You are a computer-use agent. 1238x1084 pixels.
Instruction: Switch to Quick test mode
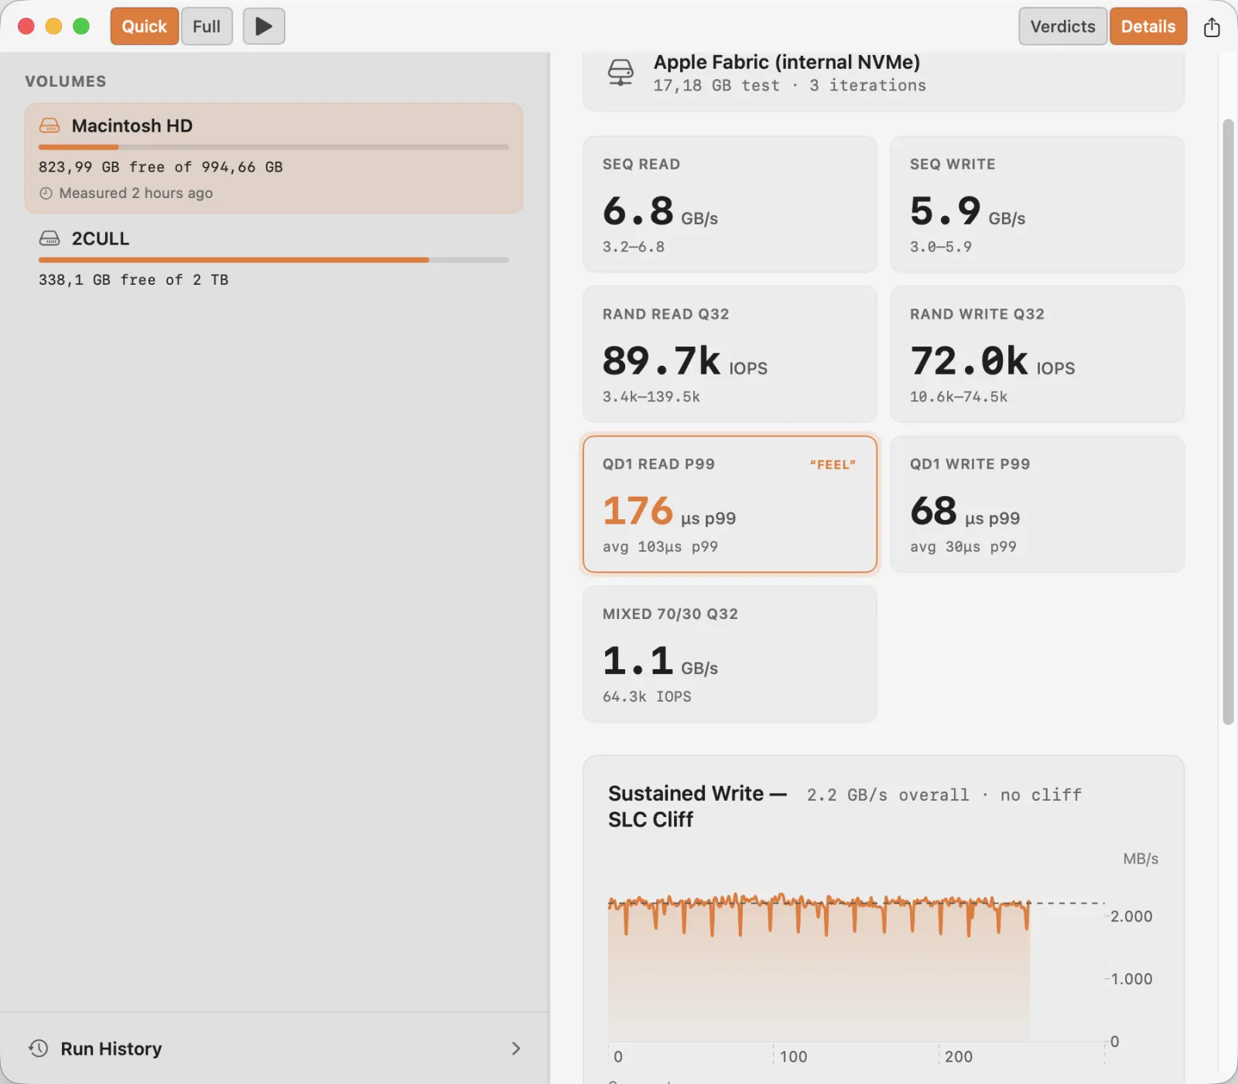pyautogui.click(x=145, y=26)
